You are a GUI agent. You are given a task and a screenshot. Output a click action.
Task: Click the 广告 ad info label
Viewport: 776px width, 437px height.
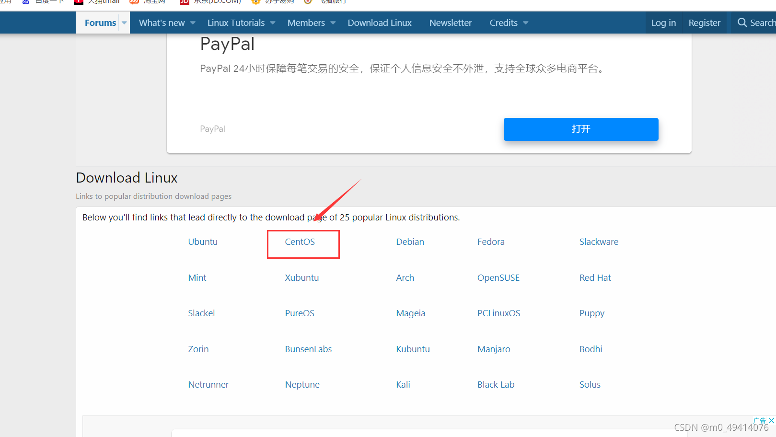pos(760,421)
